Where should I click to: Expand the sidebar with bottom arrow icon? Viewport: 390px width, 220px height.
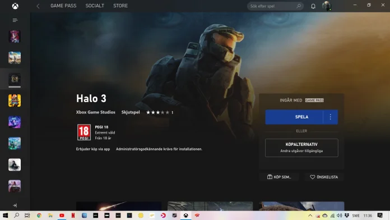coord(15,205)
